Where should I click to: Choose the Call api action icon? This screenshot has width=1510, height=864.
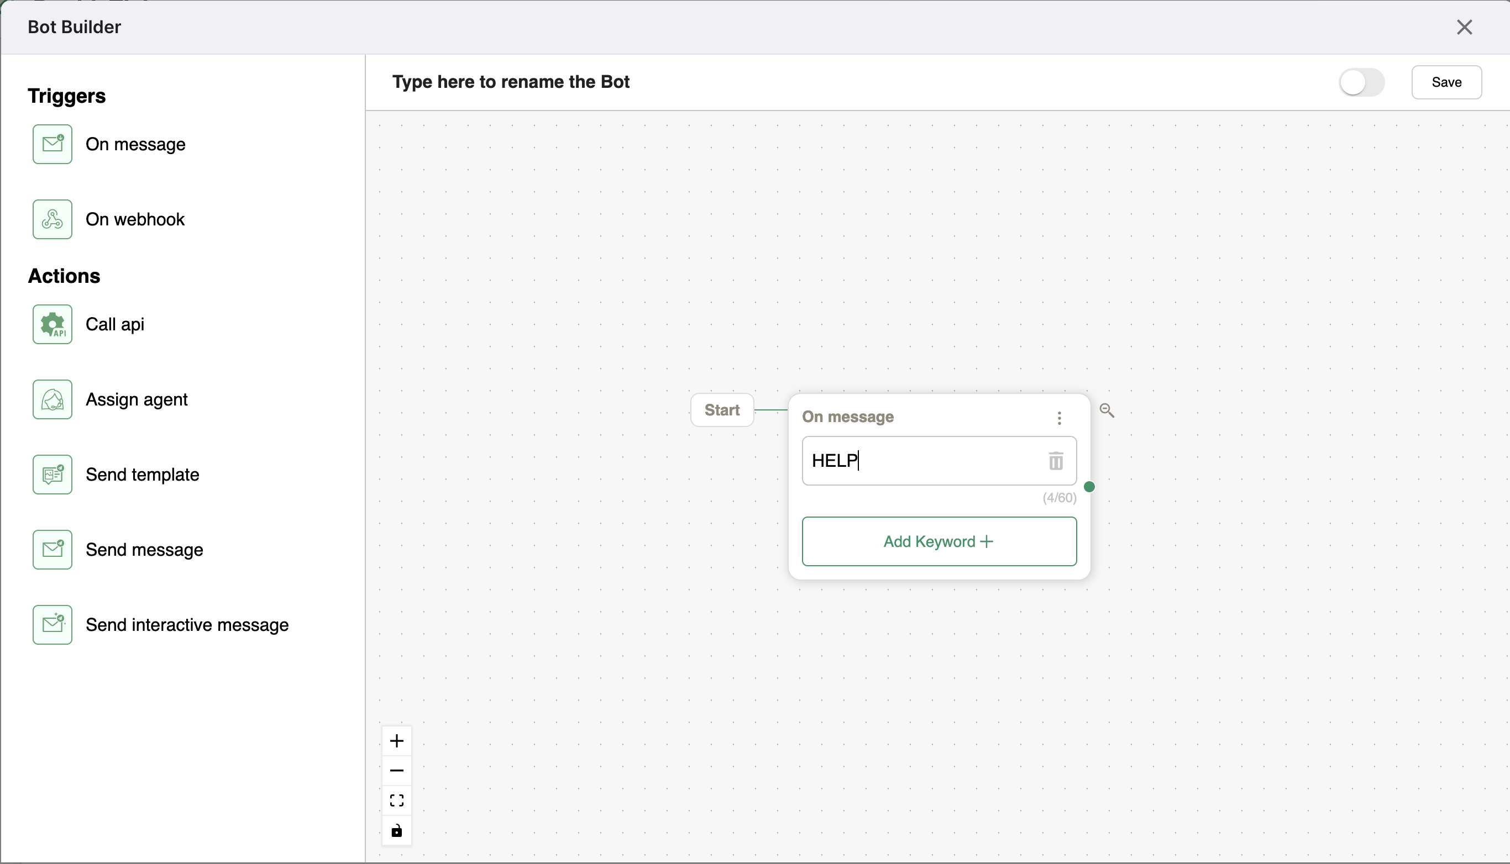(x=53, y=324)
